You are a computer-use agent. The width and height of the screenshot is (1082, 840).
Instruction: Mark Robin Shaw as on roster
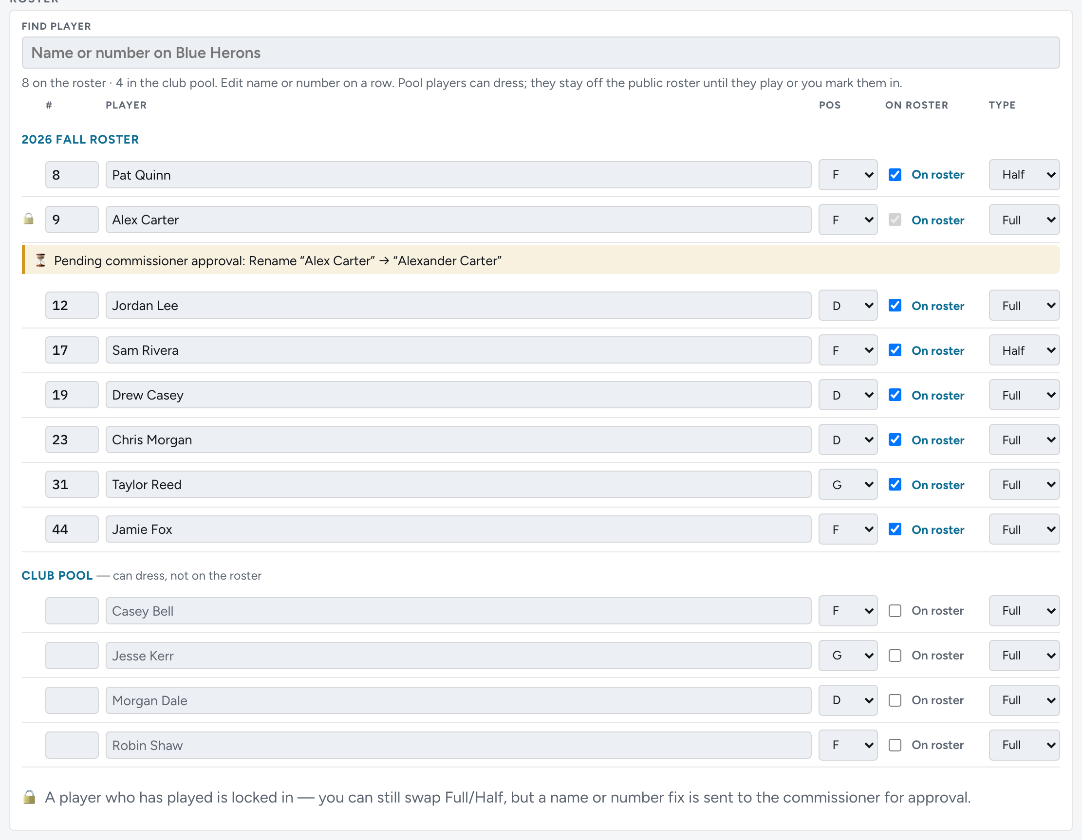[x=895, y=745]
